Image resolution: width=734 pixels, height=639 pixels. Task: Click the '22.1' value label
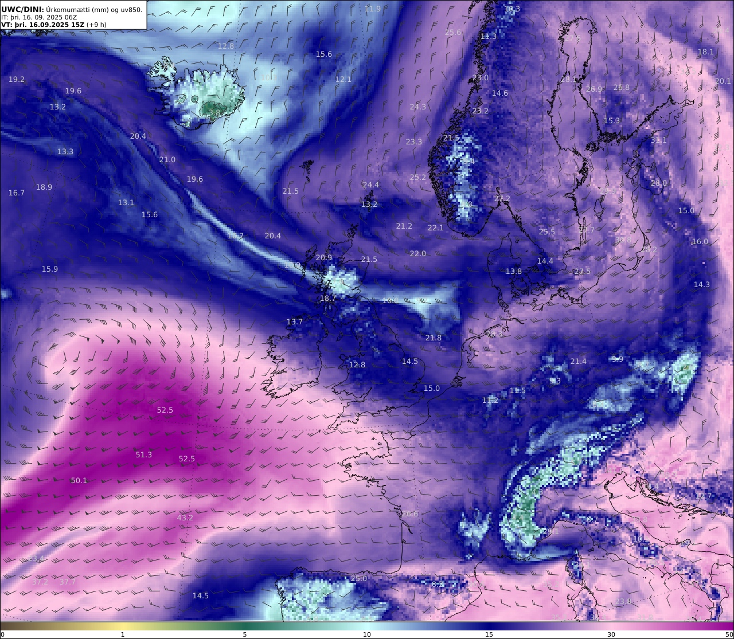click(436, 228)
